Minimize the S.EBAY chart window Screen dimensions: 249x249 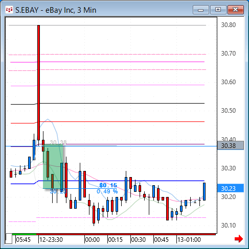(x=201, y=10)
